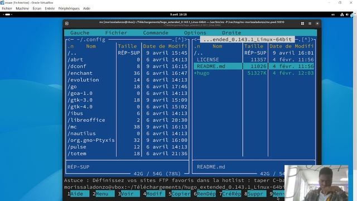Click the tab overview grid icon
The width and height of the screenshot is (357, 201).
[302, 23]
